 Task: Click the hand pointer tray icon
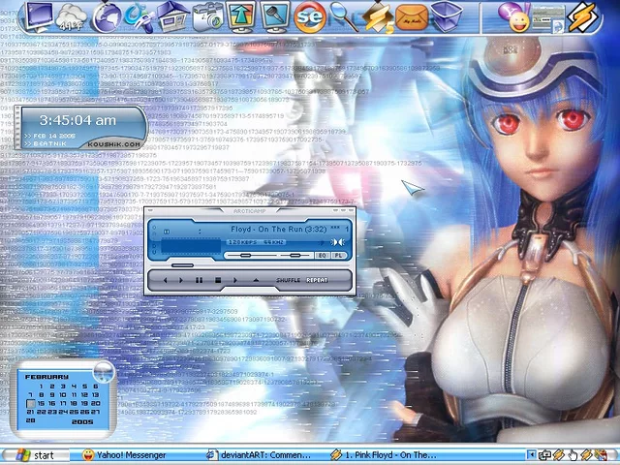[x=573, y=455]
